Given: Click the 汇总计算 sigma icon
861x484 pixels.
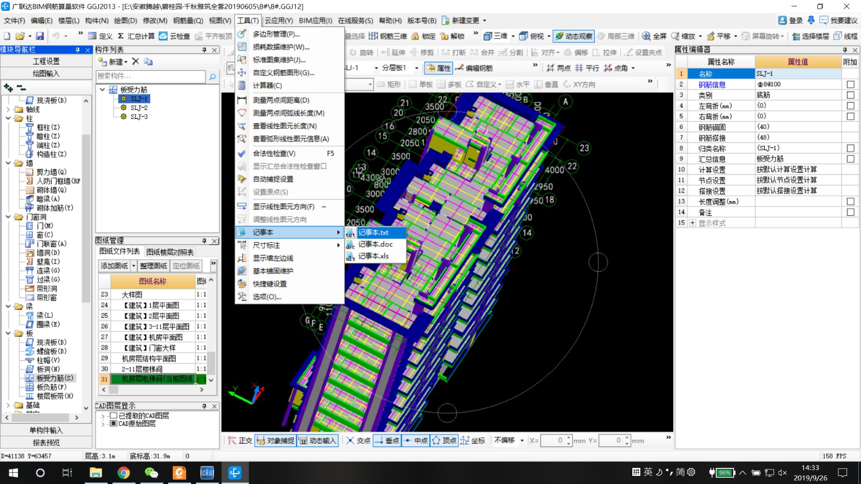Looking at the screenshot, I should (x=121, y=36).
